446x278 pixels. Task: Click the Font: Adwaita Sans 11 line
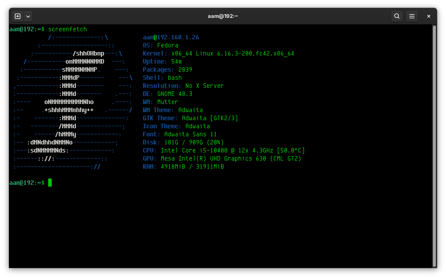[180, 134]
